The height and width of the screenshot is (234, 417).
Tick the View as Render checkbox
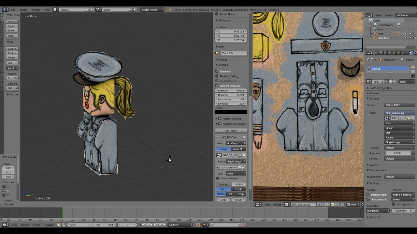coord(218,178)
